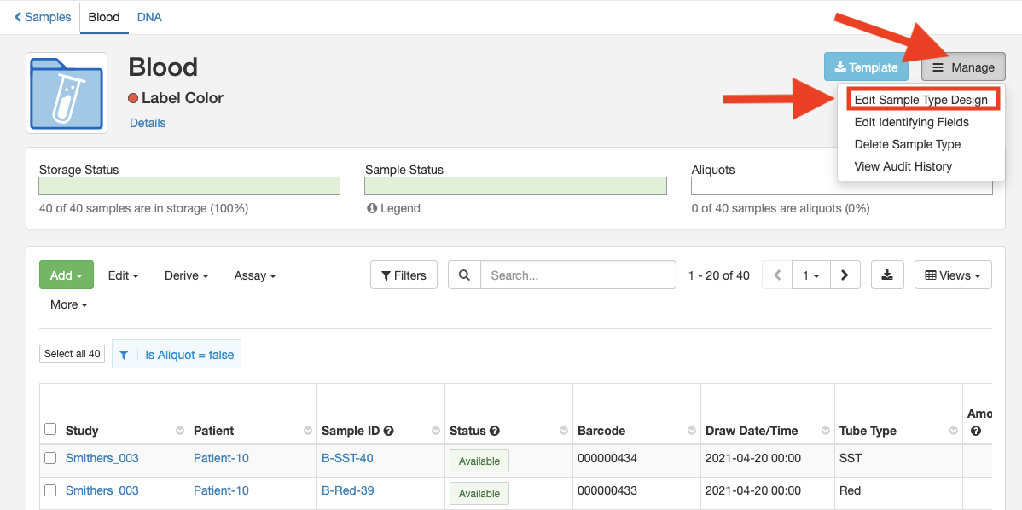
Task: Click the Status column help icon
Action: tap(495, 431)
